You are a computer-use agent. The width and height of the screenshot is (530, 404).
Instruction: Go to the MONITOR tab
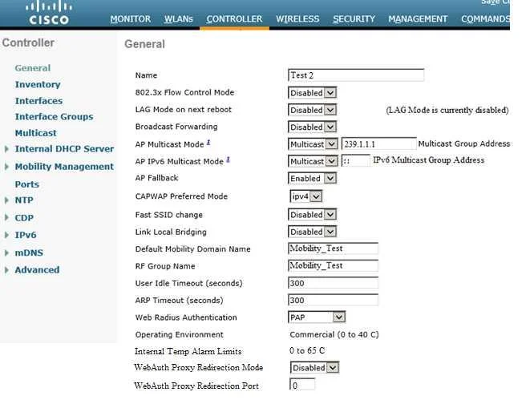(131, 19)
